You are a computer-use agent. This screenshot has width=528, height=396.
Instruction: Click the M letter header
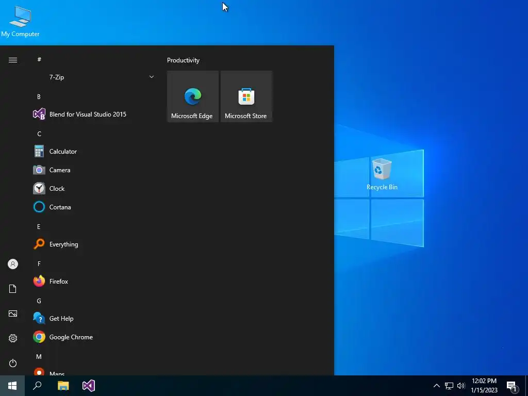[x=39, y=356]
